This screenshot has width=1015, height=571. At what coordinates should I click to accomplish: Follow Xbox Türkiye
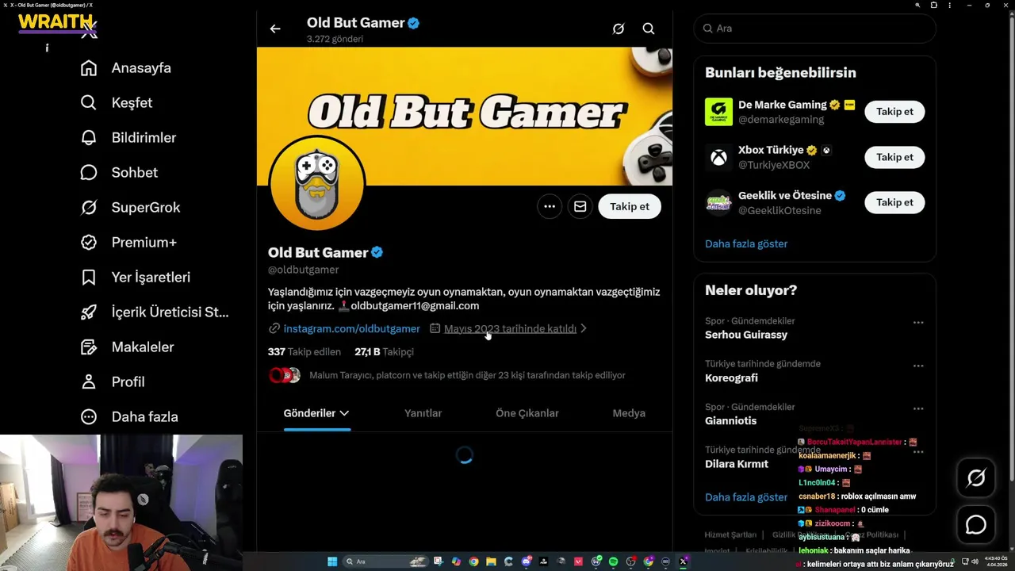click(x=894, y=157)
